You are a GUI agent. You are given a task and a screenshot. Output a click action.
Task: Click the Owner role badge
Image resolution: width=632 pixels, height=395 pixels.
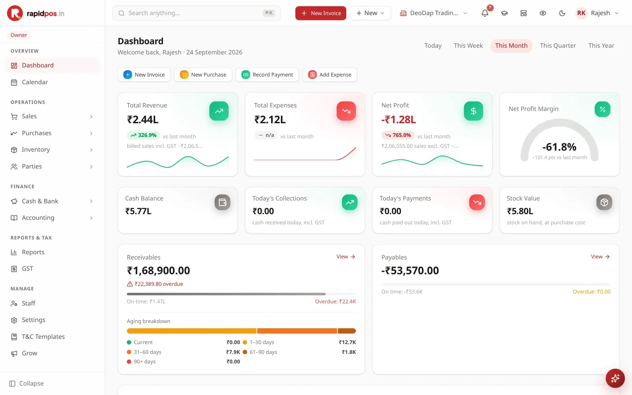click(x=19, y=35)
